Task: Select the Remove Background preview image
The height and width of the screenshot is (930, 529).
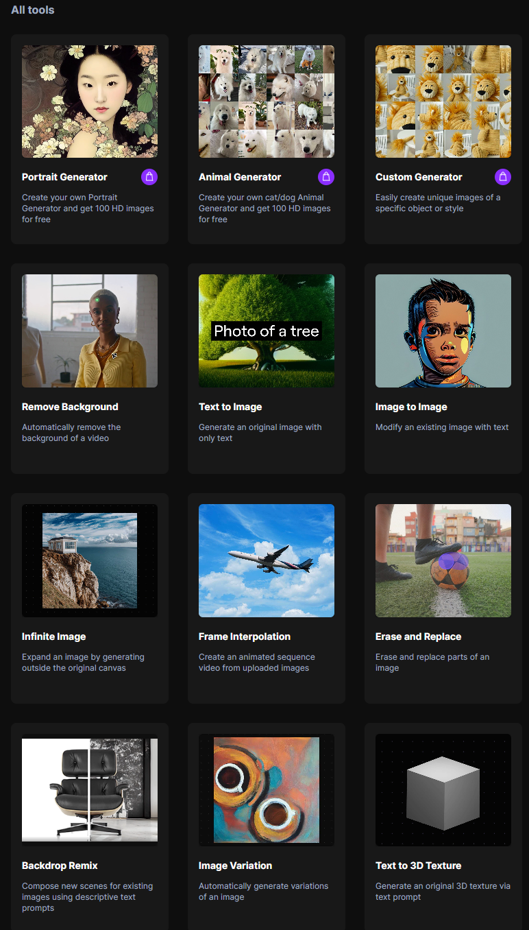Action: [90, 331]
